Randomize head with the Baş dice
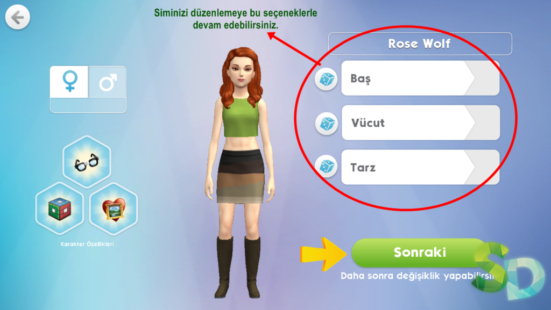The image size is (551, 310). [x=326, y=79]
